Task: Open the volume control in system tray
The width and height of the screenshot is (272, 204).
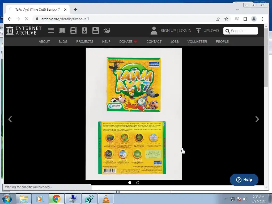Action: 245,199
